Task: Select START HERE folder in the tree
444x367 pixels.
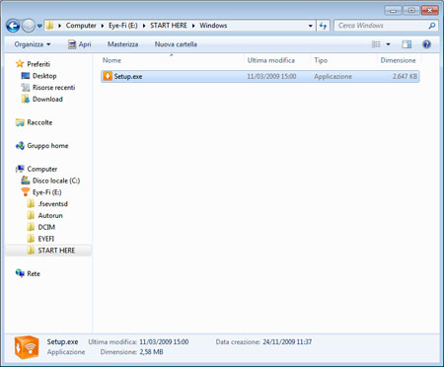Action: tap(56, 251)
